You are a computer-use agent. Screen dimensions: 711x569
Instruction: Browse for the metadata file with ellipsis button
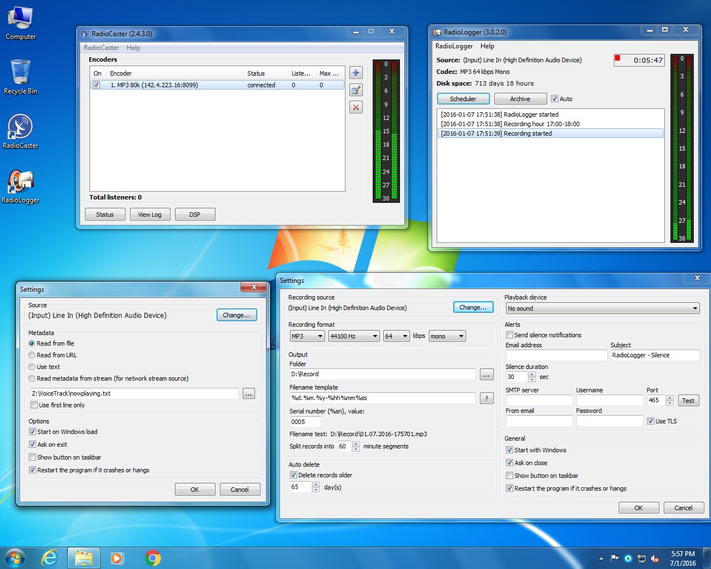(249, 393)
